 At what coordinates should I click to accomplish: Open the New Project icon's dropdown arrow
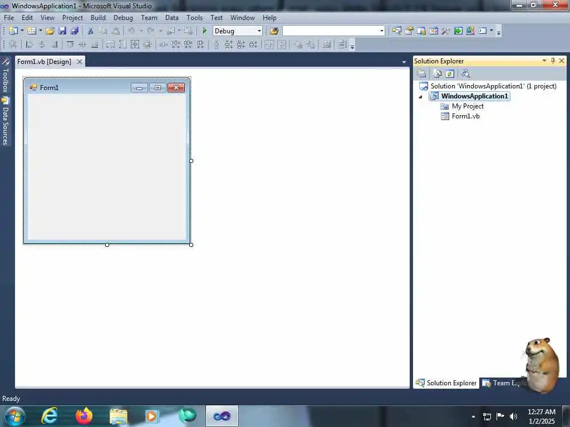point(22,31)
